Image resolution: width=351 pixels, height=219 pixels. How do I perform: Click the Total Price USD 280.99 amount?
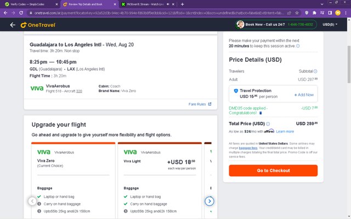click(x=307, y=124)
